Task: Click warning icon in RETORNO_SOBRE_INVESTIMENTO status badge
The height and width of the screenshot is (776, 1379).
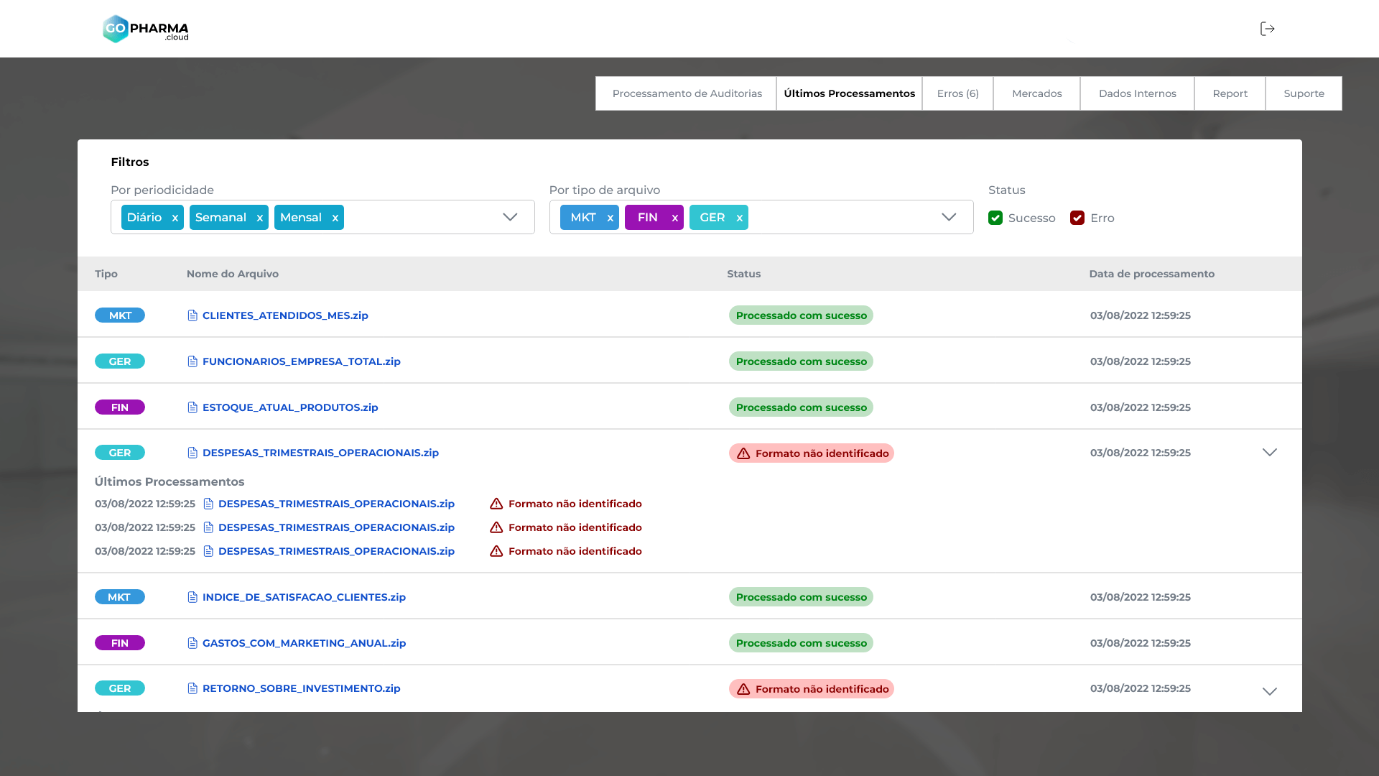Action: click(743, 689)
